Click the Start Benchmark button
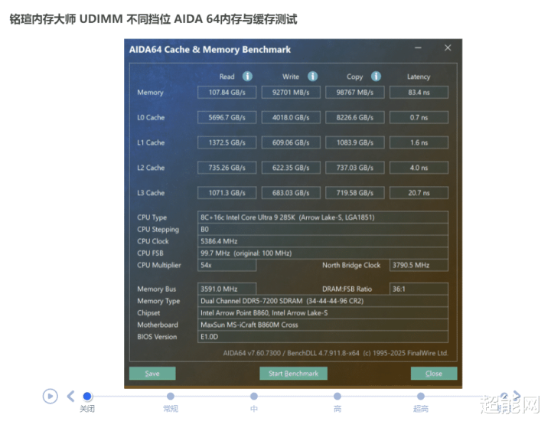This screenshot has height=428, width=551. point(293,373)
